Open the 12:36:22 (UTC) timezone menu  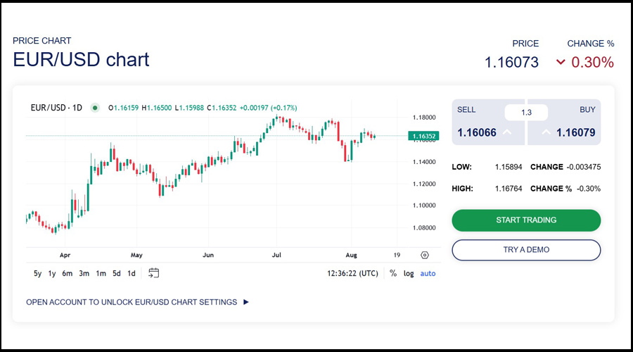(x=353, y=273)
